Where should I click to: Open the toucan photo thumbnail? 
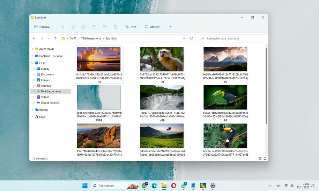click(x=225, y=97)
